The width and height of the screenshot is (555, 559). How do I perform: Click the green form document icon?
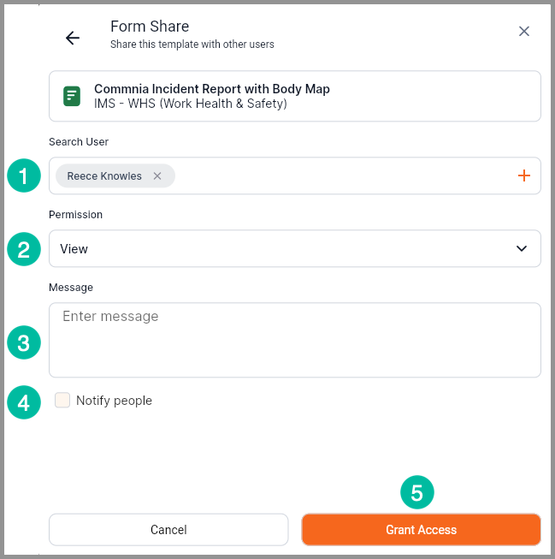coord(73,96)
